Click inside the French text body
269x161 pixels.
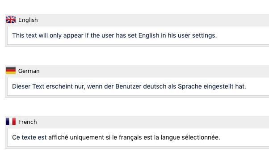pos(138,137)
